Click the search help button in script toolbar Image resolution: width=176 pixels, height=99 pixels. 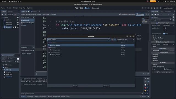[140, 14]
